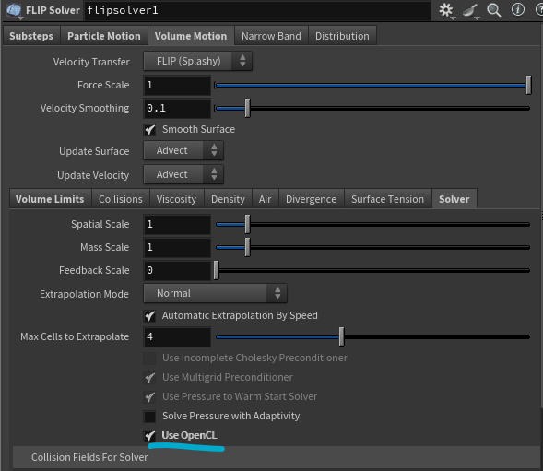The image size is (543, 471).
Task: Click the search magnifier icon in the header
Action: click(493, 10)
